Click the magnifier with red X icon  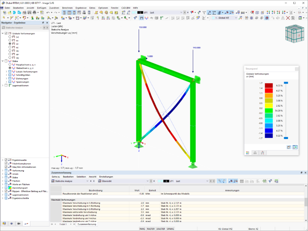click(252, 13)
